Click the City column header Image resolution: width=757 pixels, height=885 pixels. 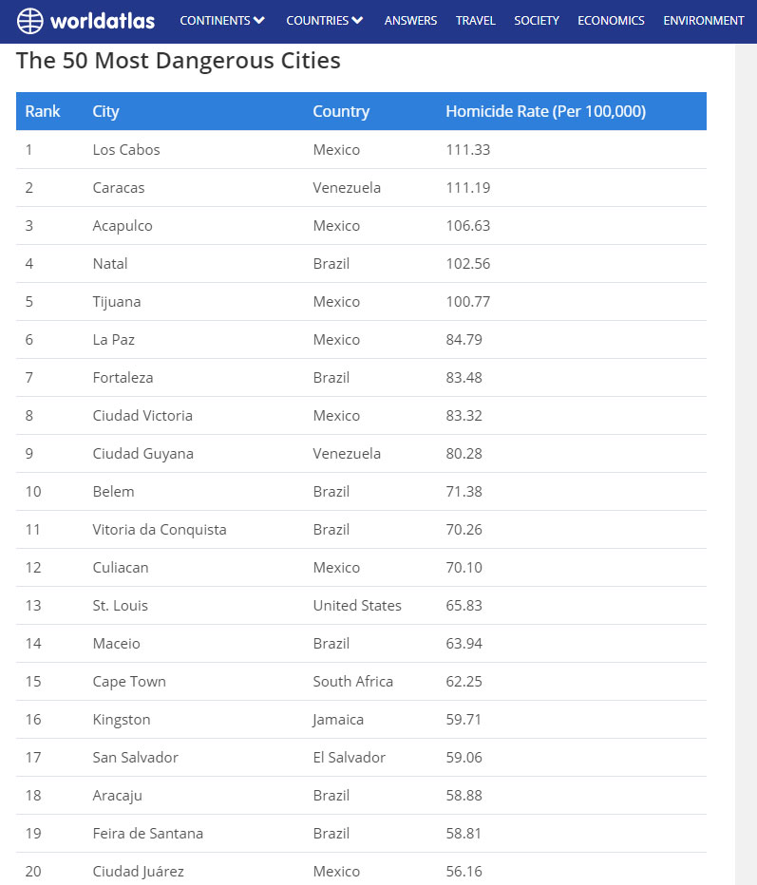click(105, 112)
